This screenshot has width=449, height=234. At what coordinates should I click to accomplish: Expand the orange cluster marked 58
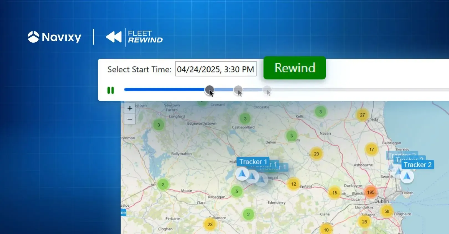[387, 211]
